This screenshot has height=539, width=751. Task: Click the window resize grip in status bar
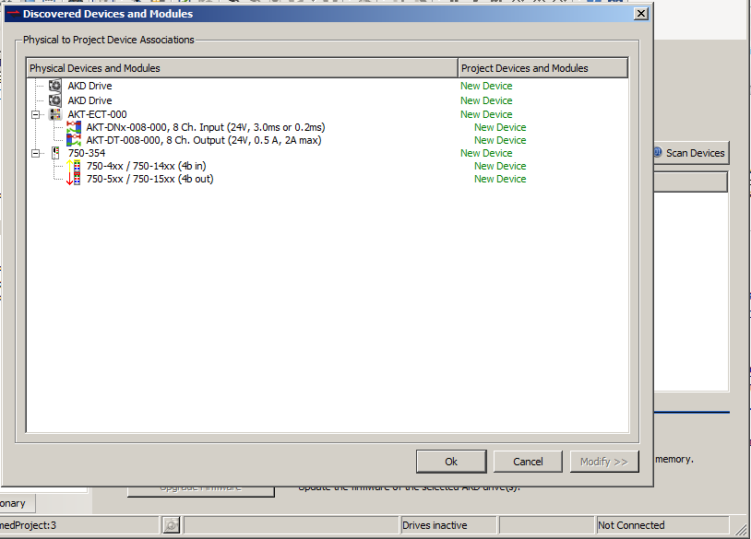pos(741,529)
